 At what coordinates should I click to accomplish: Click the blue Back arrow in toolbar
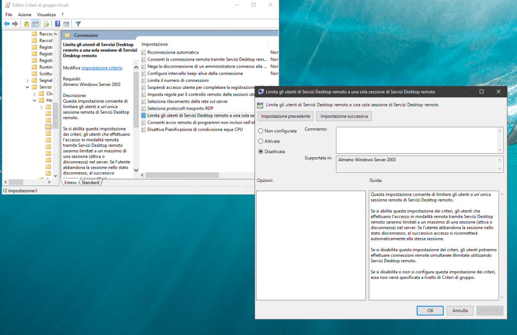coord(7,24)
